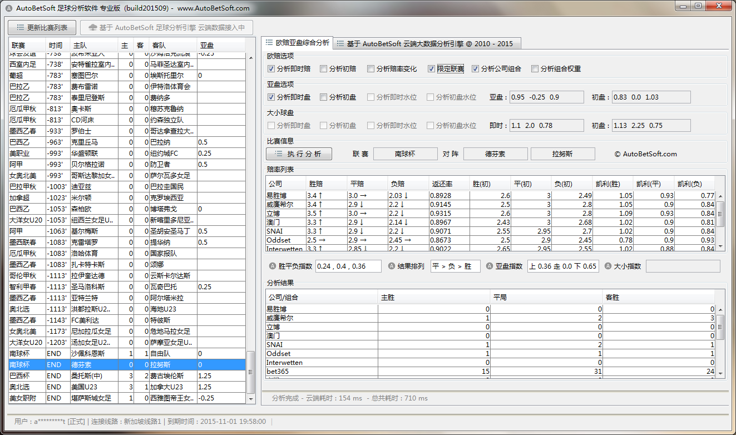Click the 客队 column header
The height and width of the screenshot is (435, 736).
(173, 46)
